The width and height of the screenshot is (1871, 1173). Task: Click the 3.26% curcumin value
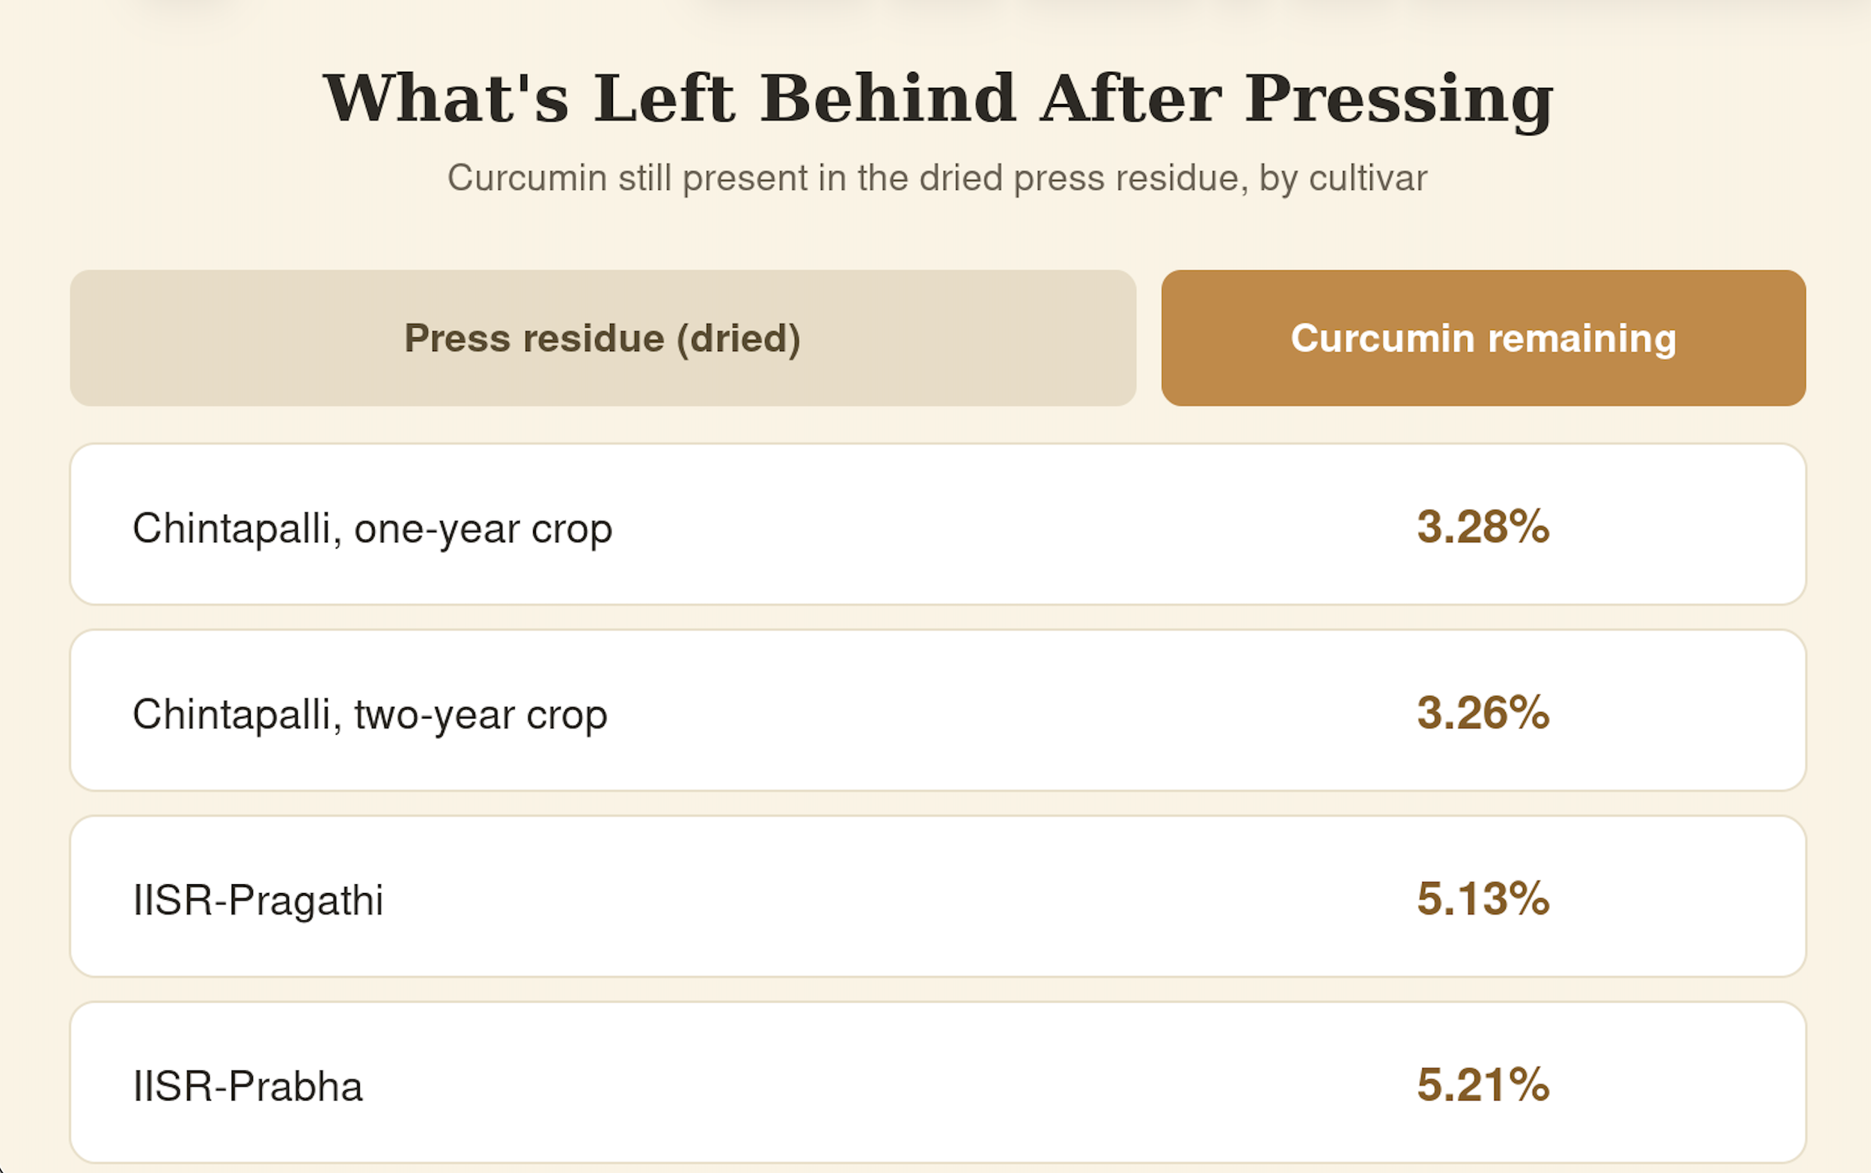[x=1483, y=713]
